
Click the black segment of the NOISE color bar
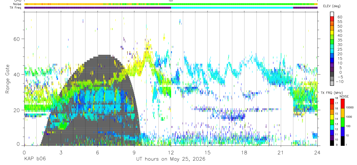coord(342,141)
